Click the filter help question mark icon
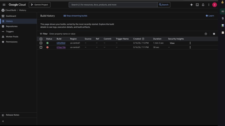 tap(206, 34)
